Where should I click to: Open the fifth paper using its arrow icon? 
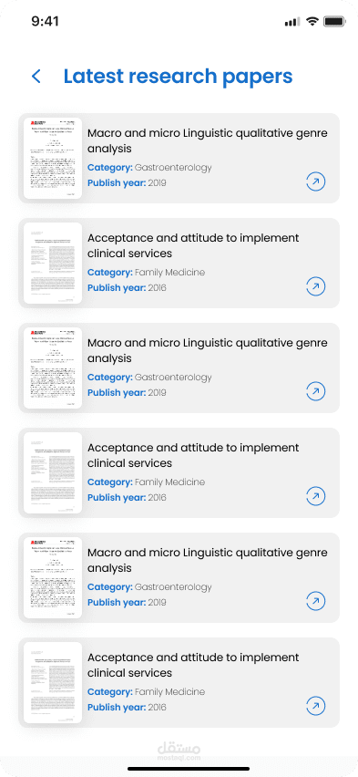pos(316,601)
